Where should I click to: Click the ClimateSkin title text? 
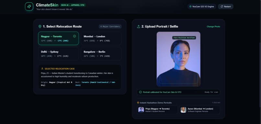(47, 5)
